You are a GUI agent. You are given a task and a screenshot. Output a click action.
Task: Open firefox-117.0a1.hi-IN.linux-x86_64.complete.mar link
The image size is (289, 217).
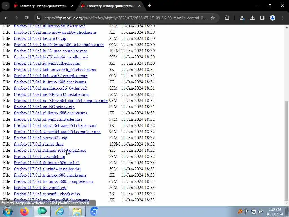pyautogui.click(x=59, y=45)
